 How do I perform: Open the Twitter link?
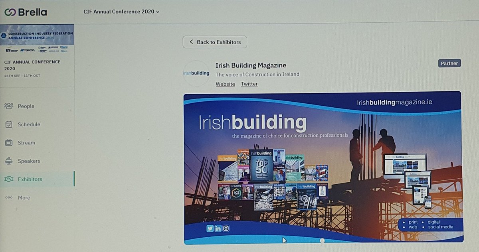[249, 84]
